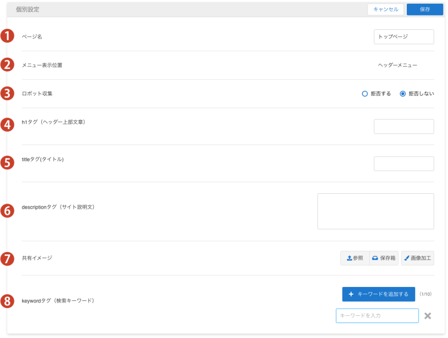Select the 拒否する radio button
Viewport: 448px width, 338px height.
pos(365,94)
